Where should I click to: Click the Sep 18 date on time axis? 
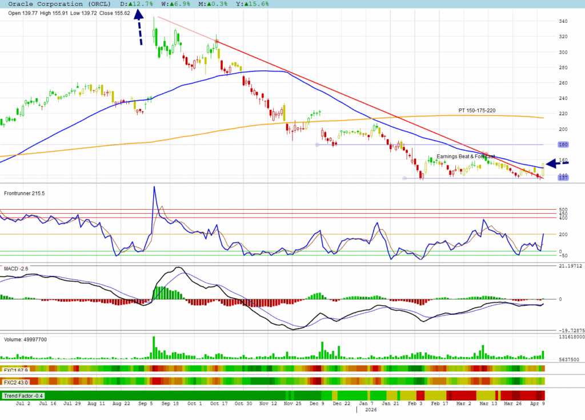(x=170, y=403)
